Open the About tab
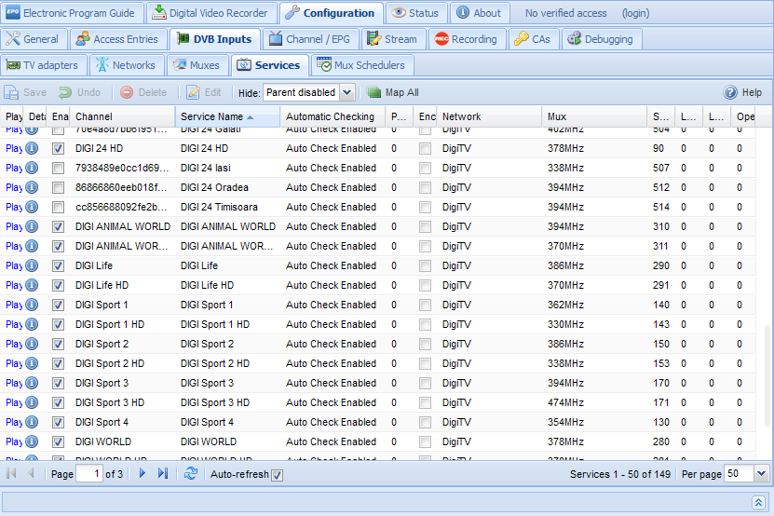This screenshot has height=516, width=774. (480, 13)
